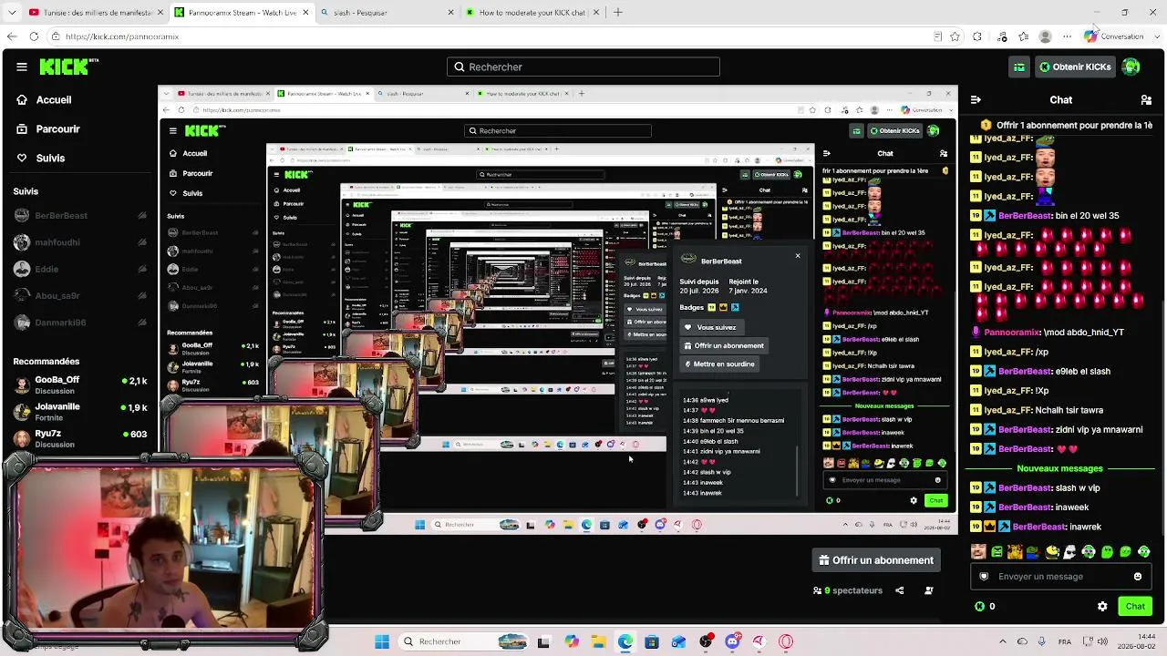1167x656 pixels.
Task: Switch to the slash - Pesquisar tab
Action: (387, 13)
